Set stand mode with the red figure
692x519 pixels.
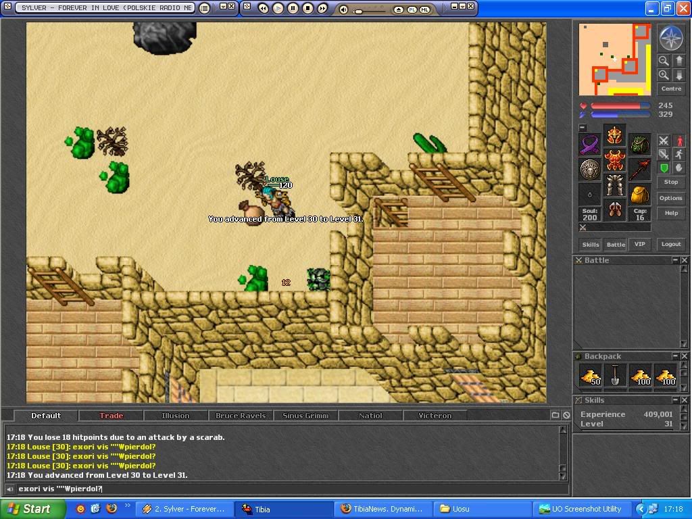coord(679,141)
